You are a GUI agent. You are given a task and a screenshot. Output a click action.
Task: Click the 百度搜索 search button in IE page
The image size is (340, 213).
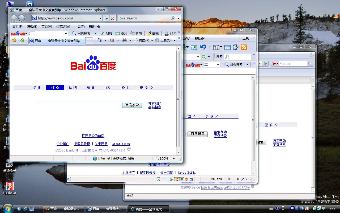[x=132, y=105]
